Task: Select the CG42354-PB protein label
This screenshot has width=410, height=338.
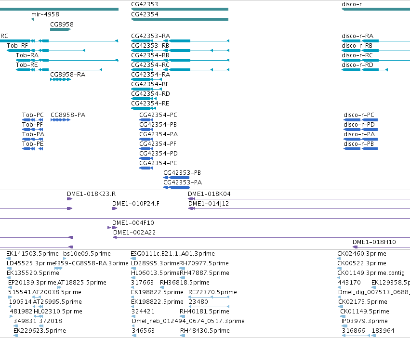Action: pos(158,125)
